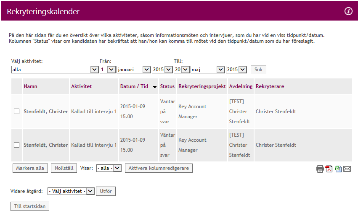358x213 pixels.
Task: Select 'Väntar på svar' status in first row
Action: pyautogui.click(x=167, y=112)
